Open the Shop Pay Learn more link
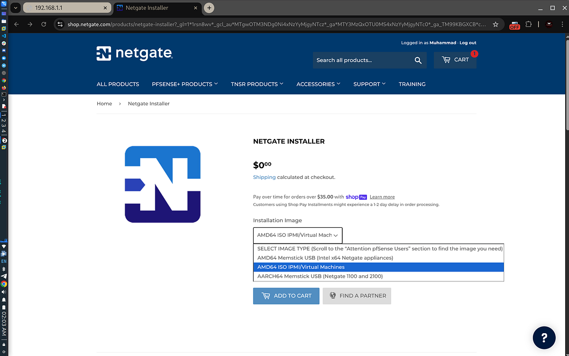569x356 pixels. (382, 197)
